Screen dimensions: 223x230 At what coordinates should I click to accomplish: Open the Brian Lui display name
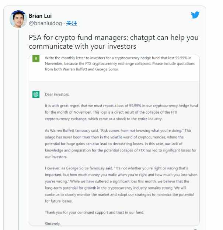(x=40, y=16)
